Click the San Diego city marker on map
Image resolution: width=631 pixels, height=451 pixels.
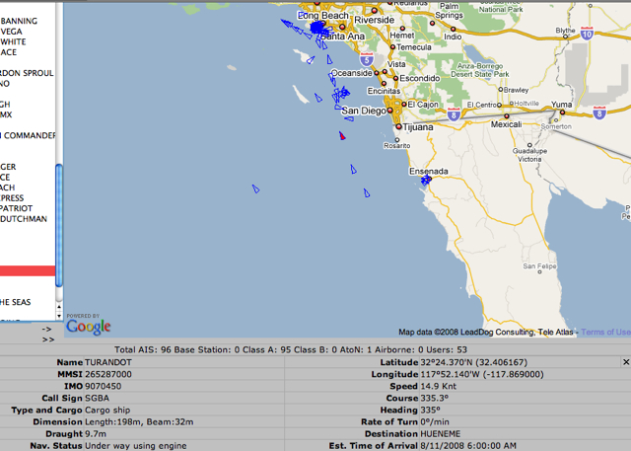pyautogui.click(x=389, y=111)
